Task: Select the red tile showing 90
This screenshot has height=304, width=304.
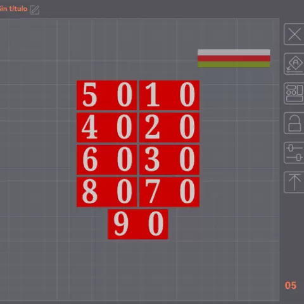Action: pyautogui.click(x=138, y=224)
